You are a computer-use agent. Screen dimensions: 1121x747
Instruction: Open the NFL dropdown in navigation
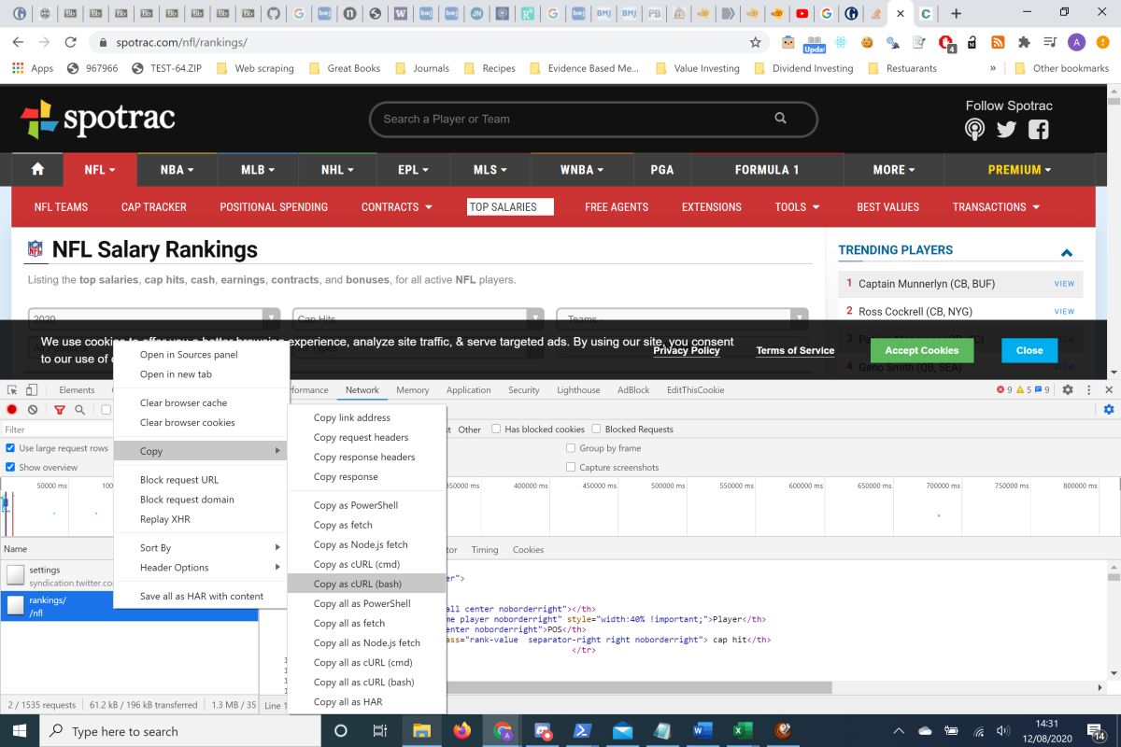pyautogui.click(x=100, y=169)
